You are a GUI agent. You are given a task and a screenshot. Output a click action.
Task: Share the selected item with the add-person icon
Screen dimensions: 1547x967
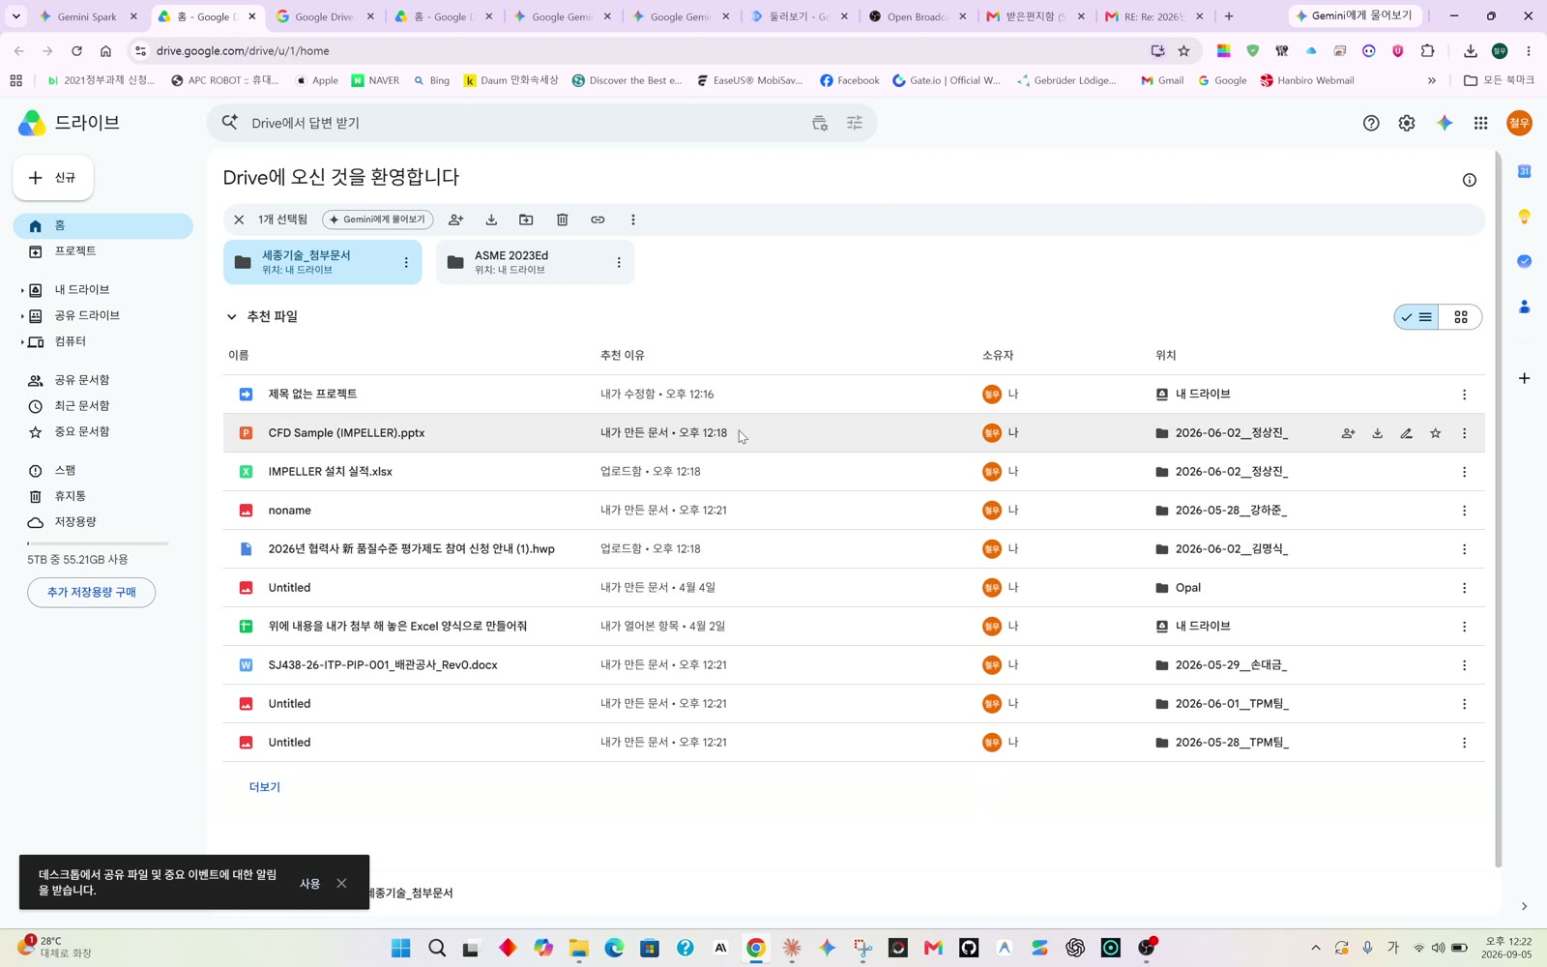[456, 220]
